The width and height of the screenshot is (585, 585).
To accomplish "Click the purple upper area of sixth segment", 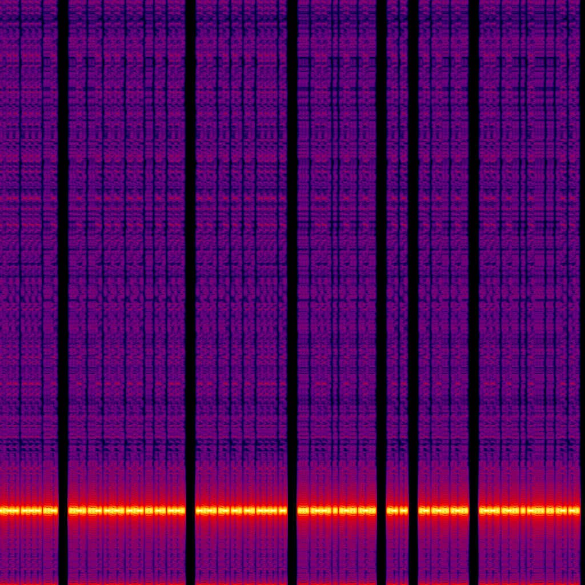I will (443, 229).
